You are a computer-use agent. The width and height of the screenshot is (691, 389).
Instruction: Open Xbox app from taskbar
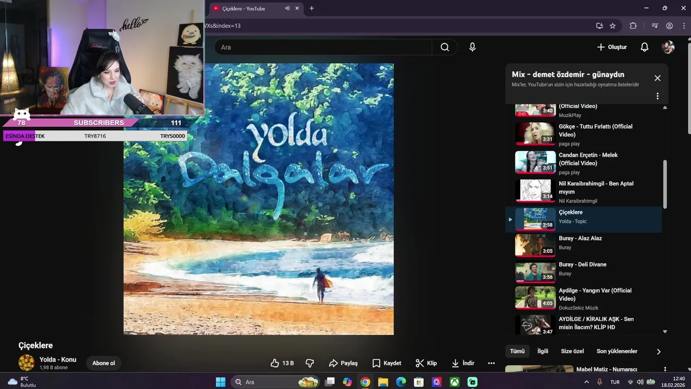[x=455, y=382]
